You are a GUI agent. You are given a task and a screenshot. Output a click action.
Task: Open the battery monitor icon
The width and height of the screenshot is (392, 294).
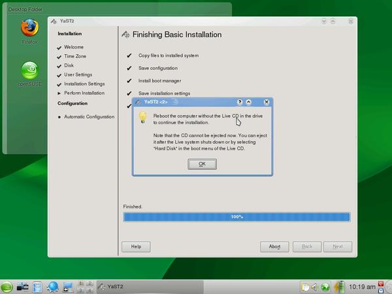click(x=340, y=287)
